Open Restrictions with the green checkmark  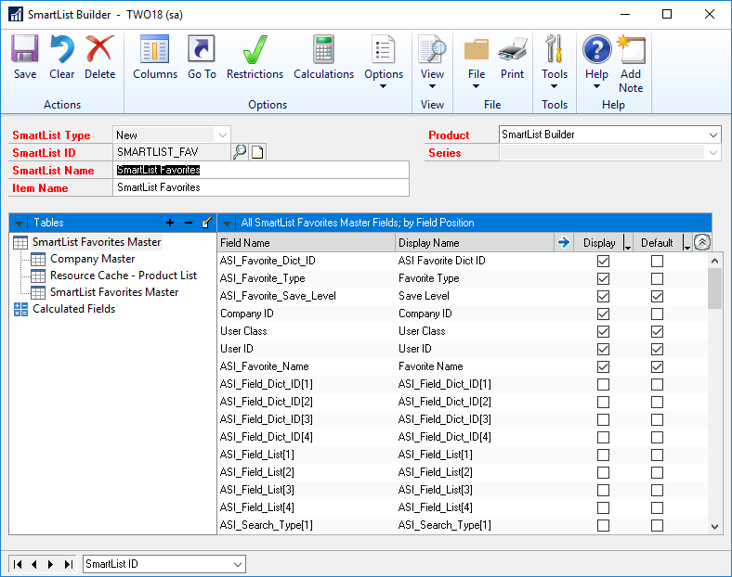255,49
